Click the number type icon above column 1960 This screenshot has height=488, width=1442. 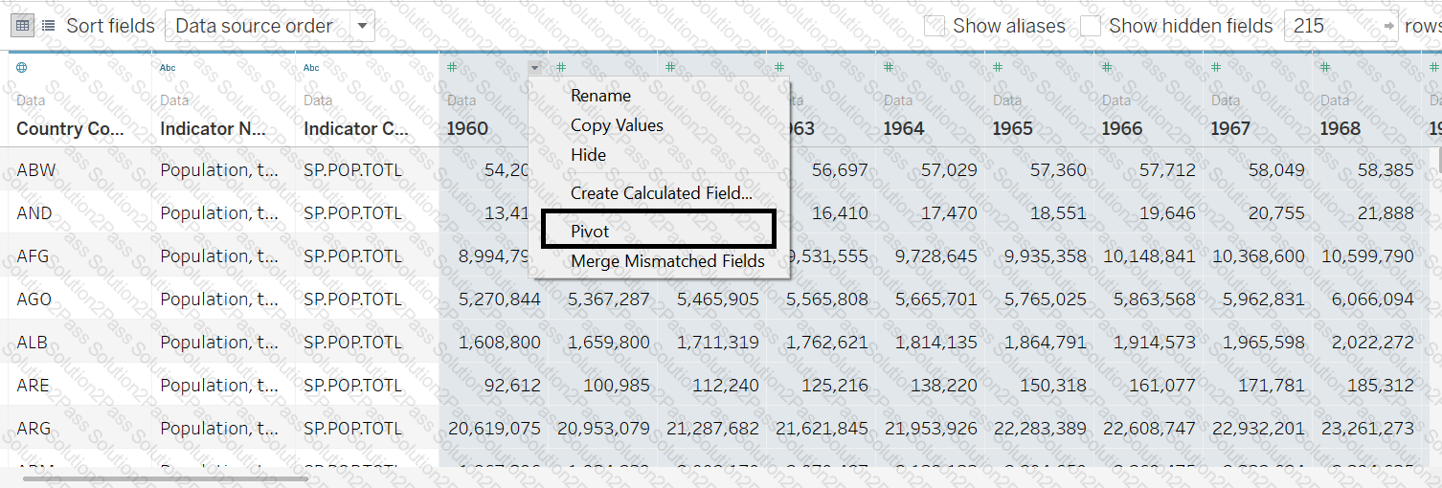pyautogui.click(x=452, y=68)
